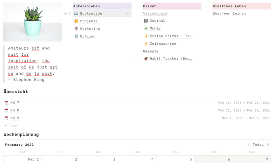Open the Notizen page link
The height and width of the screenshot is (163, 275).
pos(88,37)
